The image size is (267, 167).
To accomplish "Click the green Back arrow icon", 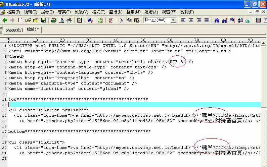I will click(5, 20).
